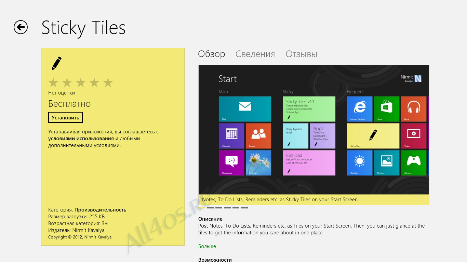Viewport: 467px width, 262px height.
Task: Click green Sticky Tiles v1.1 note tile
Action: tap(309, 109)
